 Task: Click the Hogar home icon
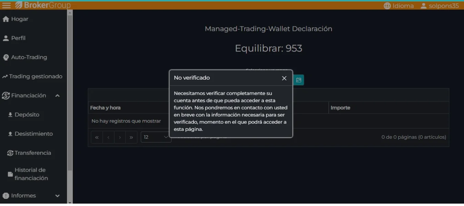(5, 19)
